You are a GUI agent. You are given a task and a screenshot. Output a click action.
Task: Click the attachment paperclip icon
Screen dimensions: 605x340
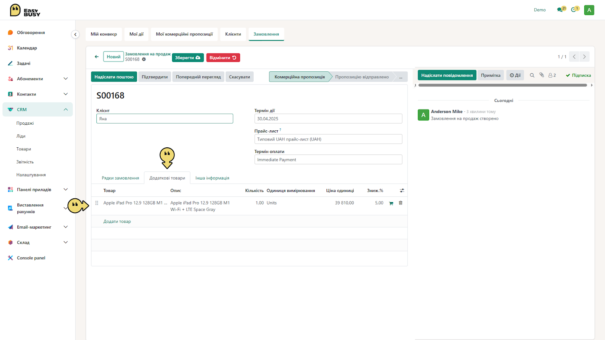click(541, 75)
